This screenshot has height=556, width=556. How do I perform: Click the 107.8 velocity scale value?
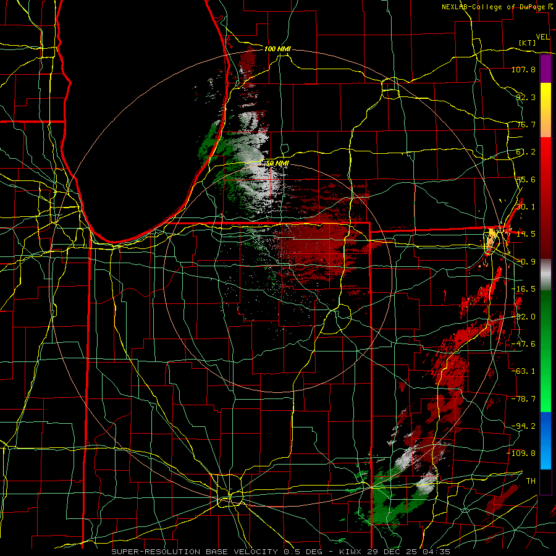point(523,69)
